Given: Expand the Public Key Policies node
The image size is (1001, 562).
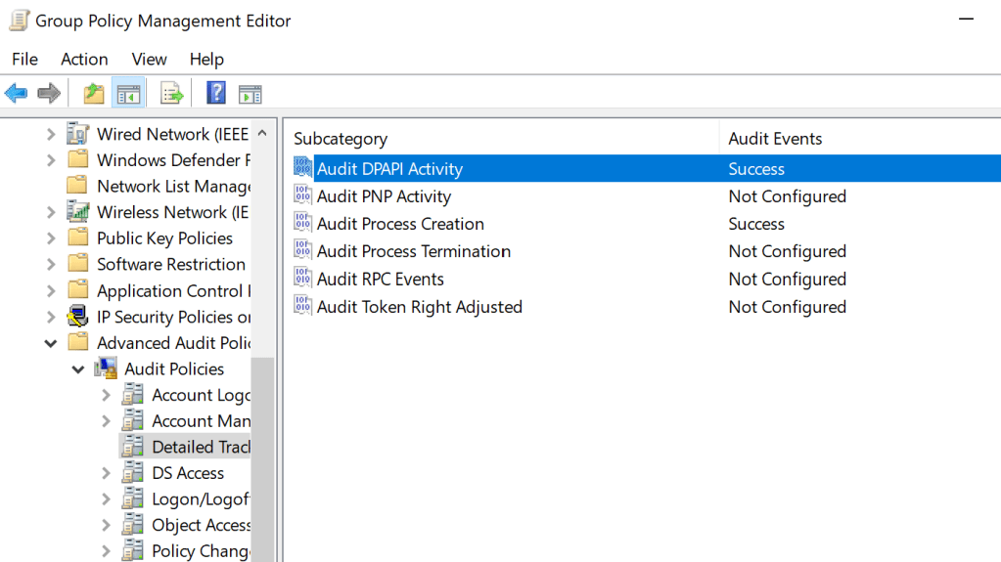Looking at the screenshot, I should [51, 238].
